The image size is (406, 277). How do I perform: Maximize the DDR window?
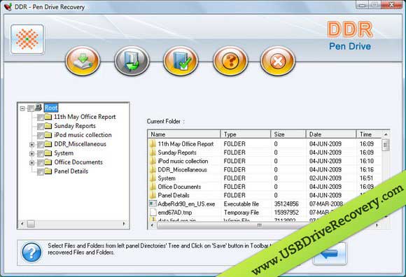click(374, 5)
